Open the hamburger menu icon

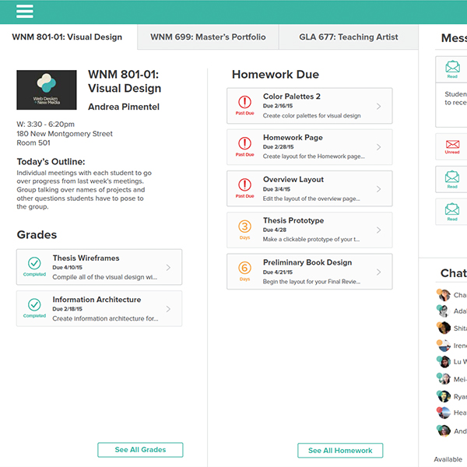click(x=25, y=11)
